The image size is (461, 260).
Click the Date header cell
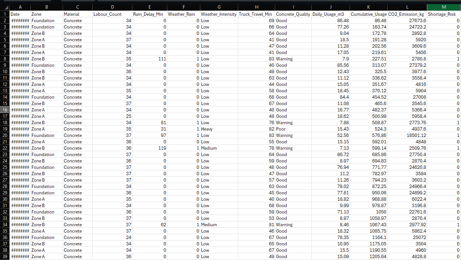coord(20,14)
